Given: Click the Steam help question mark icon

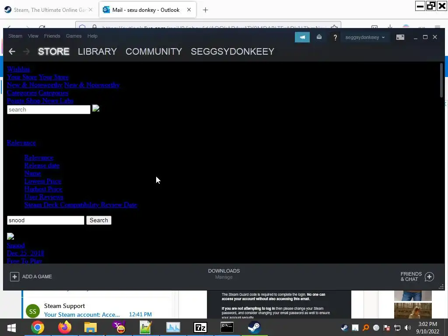Looking at the screenshot, I should pos(335,38).
